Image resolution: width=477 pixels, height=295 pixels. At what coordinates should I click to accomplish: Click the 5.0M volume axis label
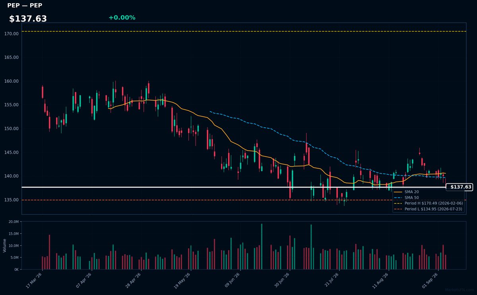coord(14,258)
